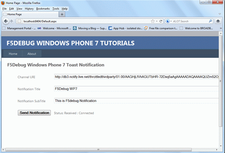Viewport: 225px width, 153px height.
Task: Click the About navigation item on the site
Action: [x=32, y=54]
